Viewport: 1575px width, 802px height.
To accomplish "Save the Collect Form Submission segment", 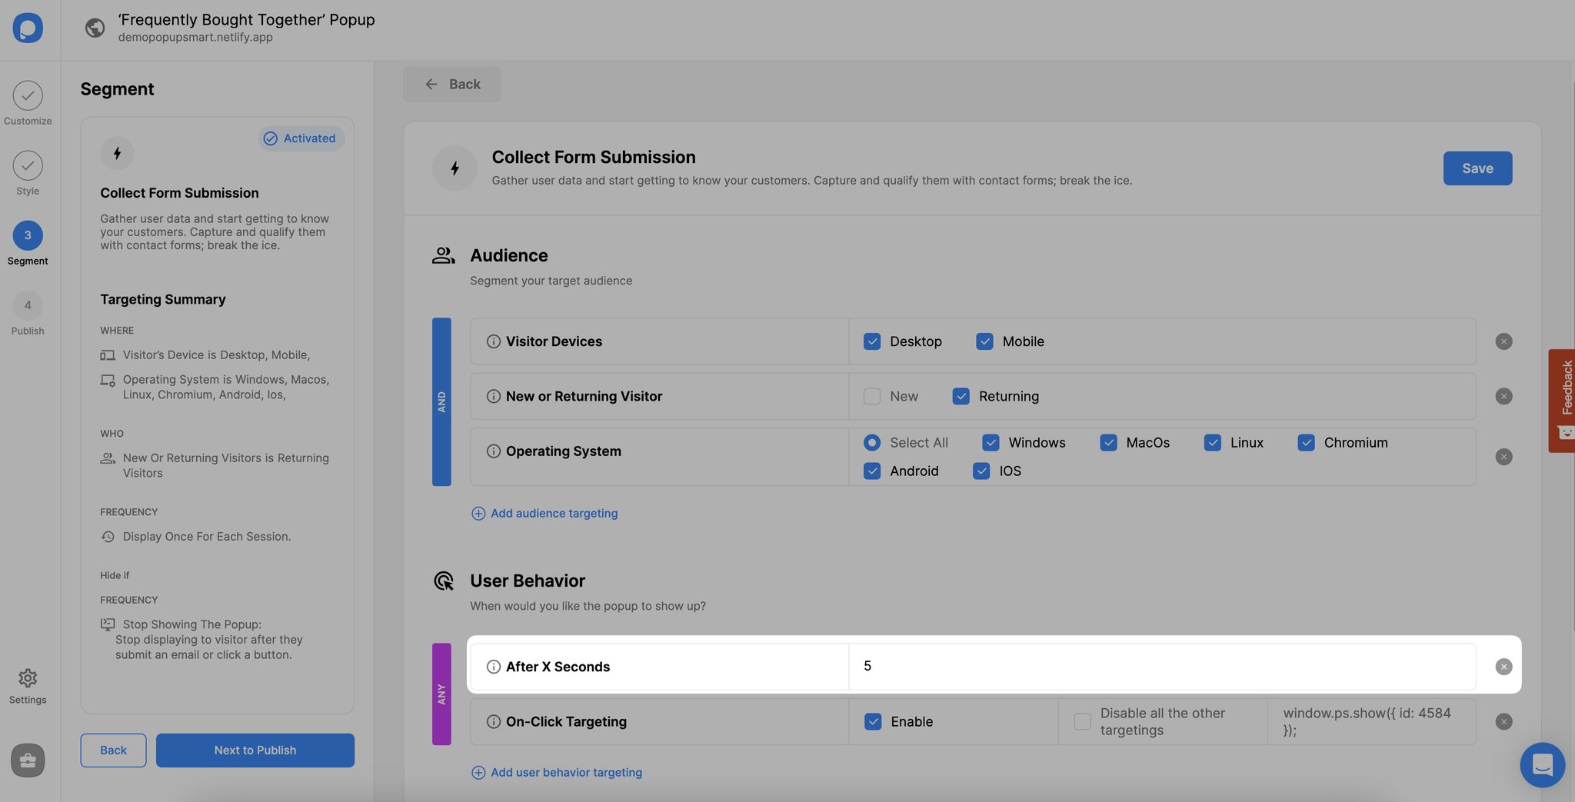I will pyautogui.click(x=1477, y=168).
